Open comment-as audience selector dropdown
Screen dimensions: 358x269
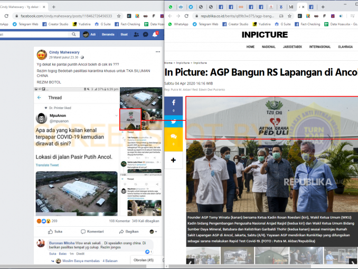[153, 232]
